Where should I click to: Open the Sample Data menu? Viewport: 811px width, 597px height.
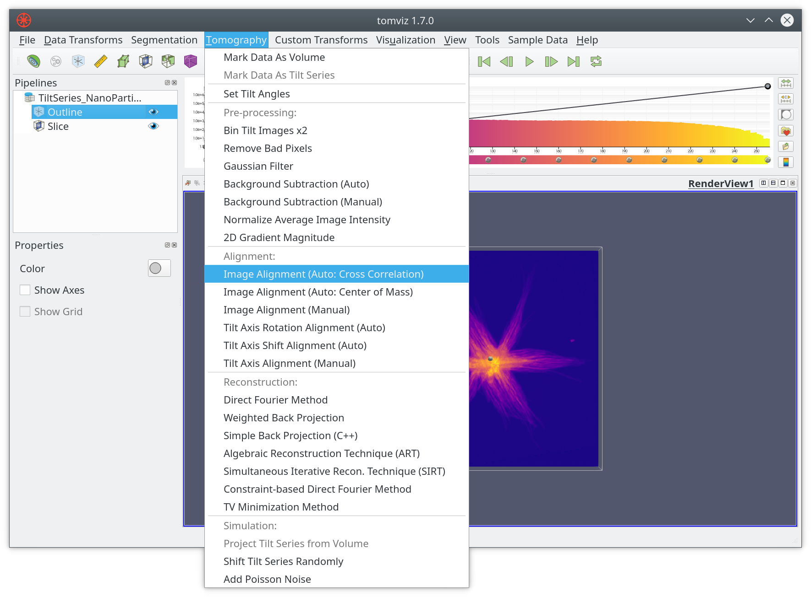[x=537, y=40]
